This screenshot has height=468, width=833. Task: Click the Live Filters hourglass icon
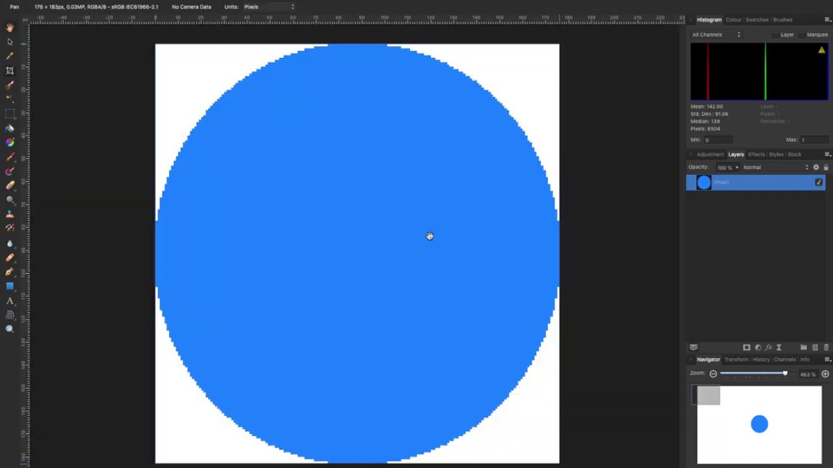pyautogui.click(x=779, y=348)
